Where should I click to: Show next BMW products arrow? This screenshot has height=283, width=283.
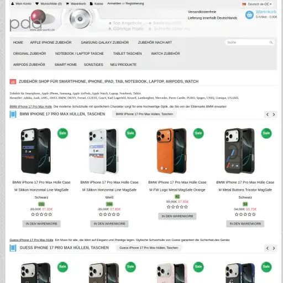coord(274,114)
